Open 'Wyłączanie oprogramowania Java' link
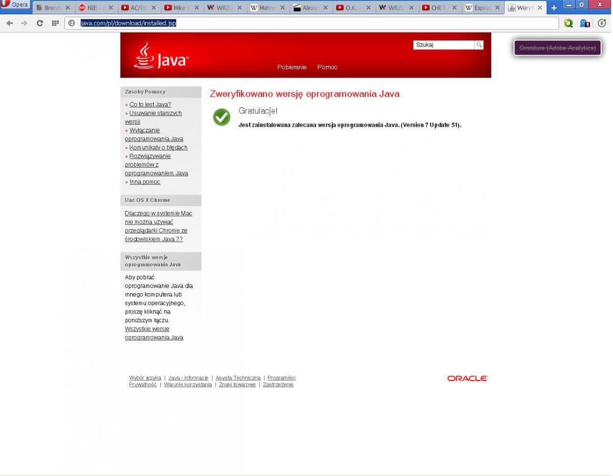The image size is (613, 476). [154, 135]
